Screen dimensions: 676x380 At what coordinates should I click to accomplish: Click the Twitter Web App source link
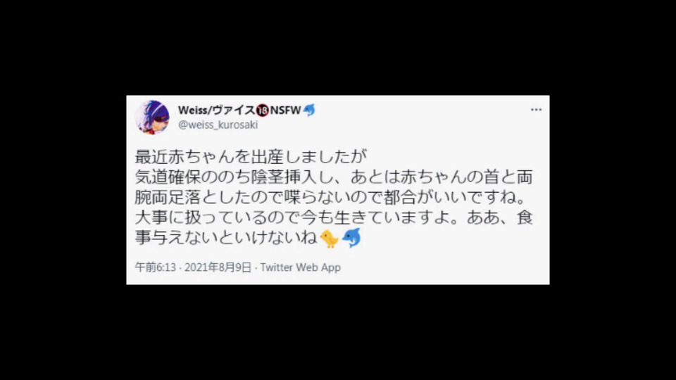(x=301, y=267)
